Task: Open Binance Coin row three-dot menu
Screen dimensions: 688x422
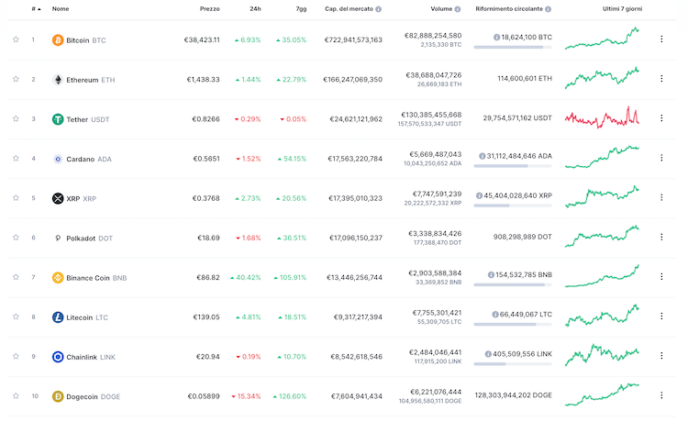Action: tap(661, 276)
